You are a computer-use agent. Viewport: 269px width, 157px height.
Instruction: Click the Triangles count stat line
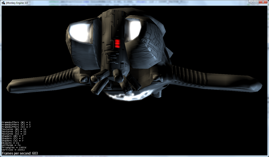point(13,148)
